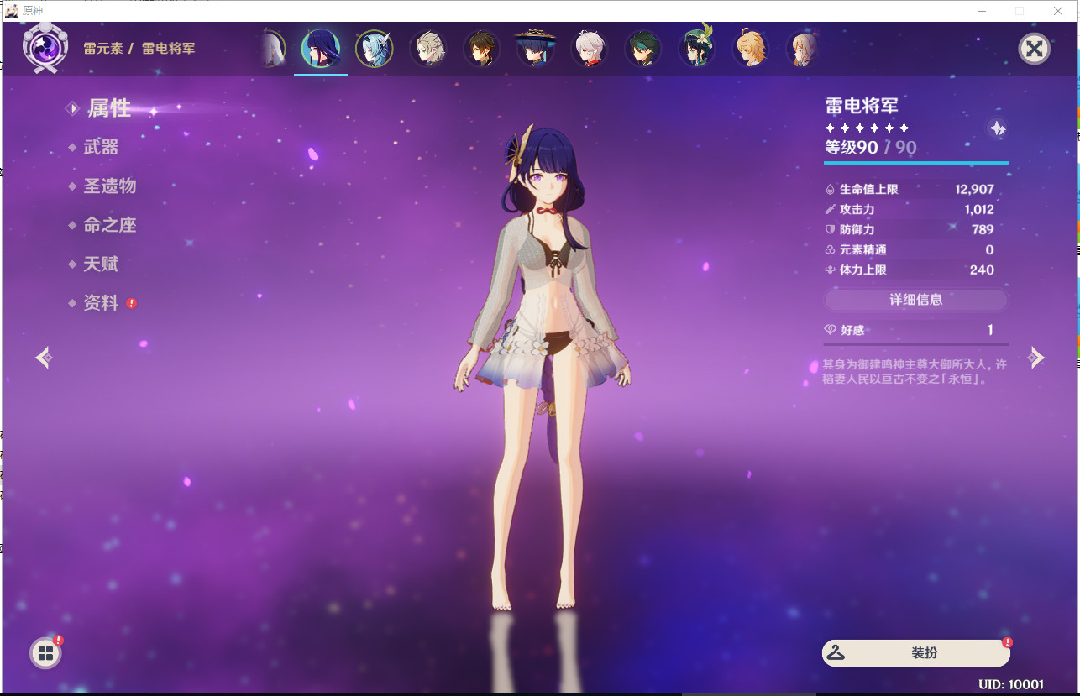1080x696 pixels.
Task: Click the 元素精通 stat label
Action: pyautogui.click(x=863, y=250)
